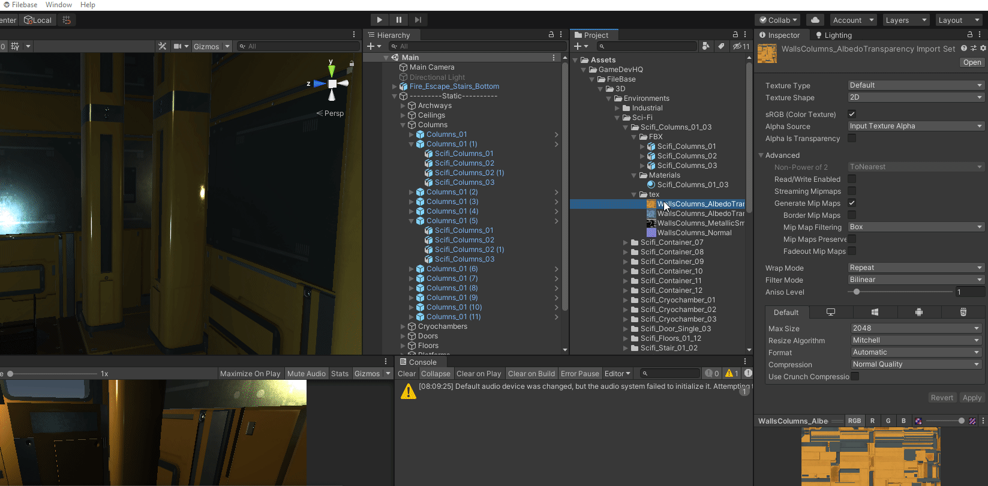Click the Clear button in Console
988x486 pixels.
407,373
